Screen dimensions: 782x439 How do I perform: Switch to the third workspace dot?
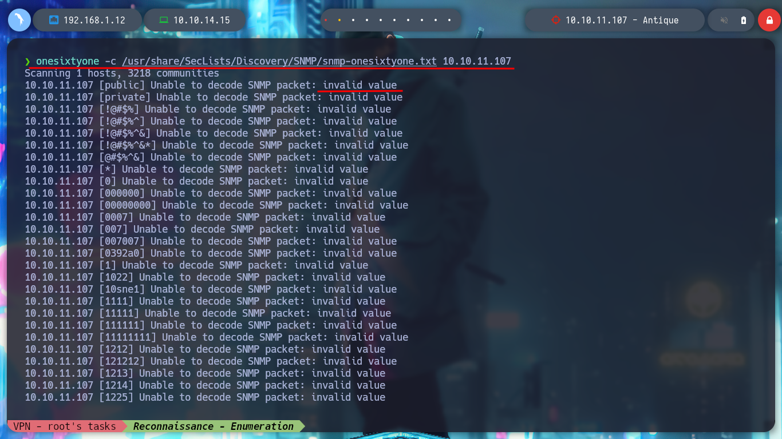coord(353,20)
